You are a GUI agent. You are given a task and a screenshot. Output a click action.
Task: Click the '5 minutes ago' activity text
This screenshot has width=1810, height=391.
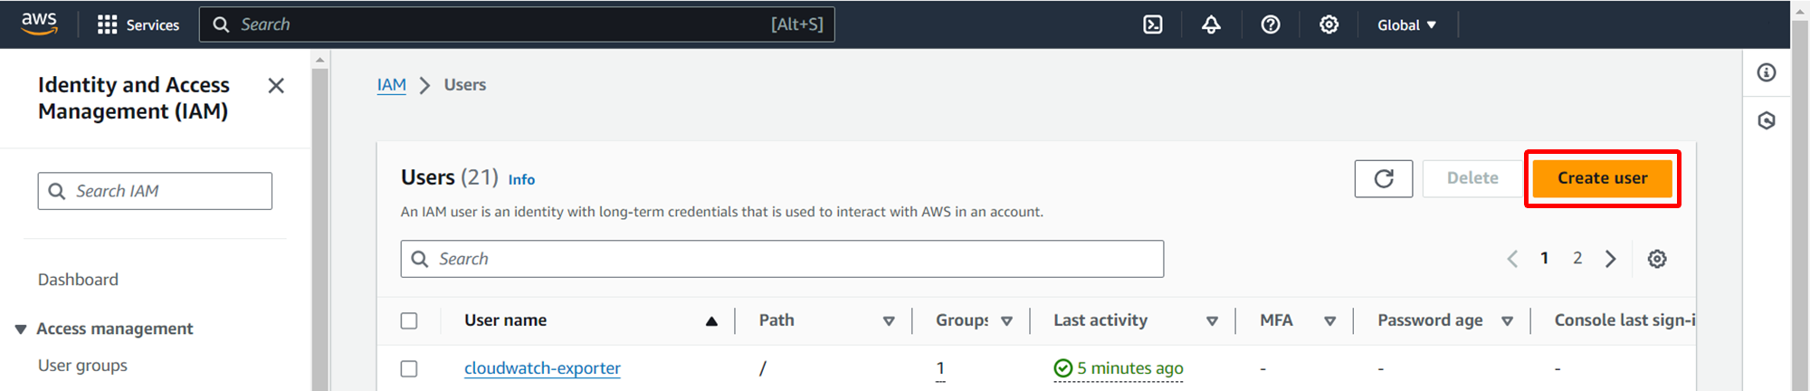1129,367
